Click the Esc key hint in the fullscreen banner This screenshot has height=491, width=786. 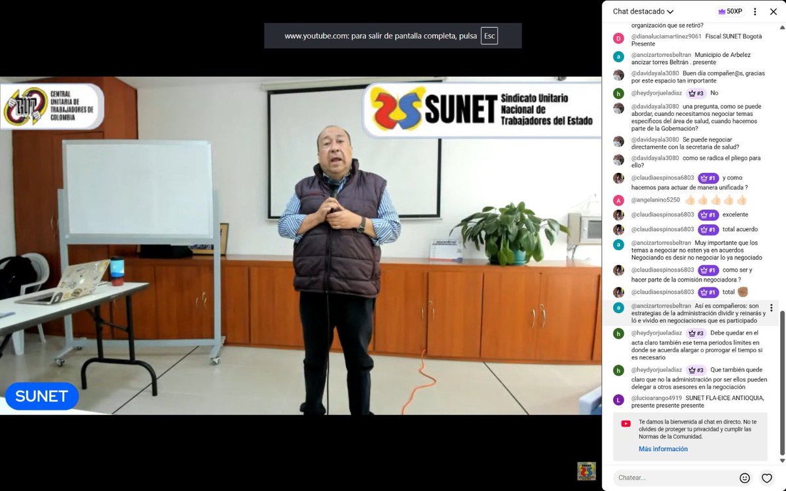489,36
